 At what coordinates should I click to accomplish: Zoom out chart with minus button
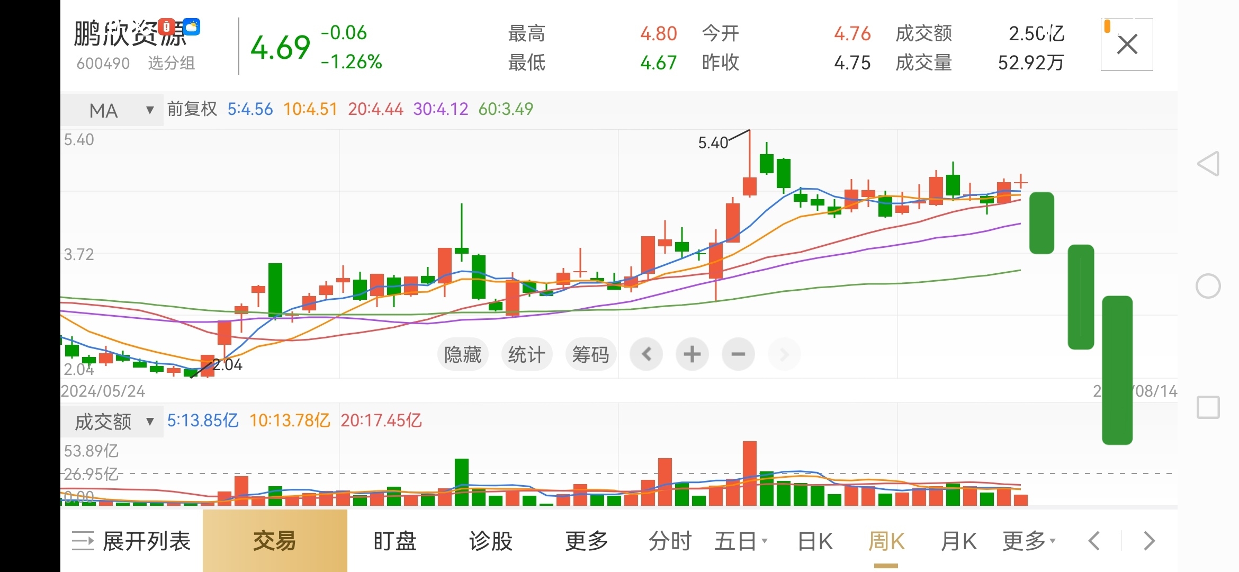tap(738, 354)
